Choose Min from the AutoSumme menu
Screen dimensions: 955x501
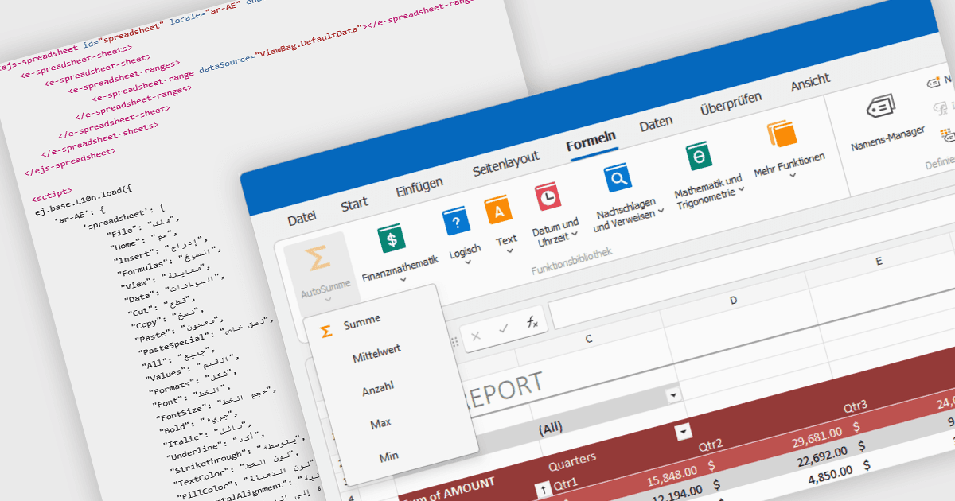(x=389, y=457)
